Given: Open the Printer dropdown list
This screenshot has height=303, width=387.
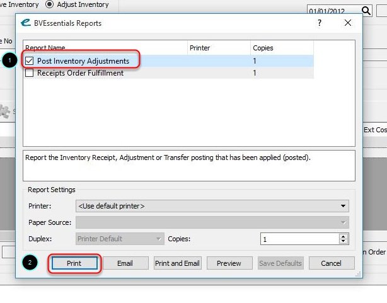Looking at the screenshot, I should tap(212, 206).
